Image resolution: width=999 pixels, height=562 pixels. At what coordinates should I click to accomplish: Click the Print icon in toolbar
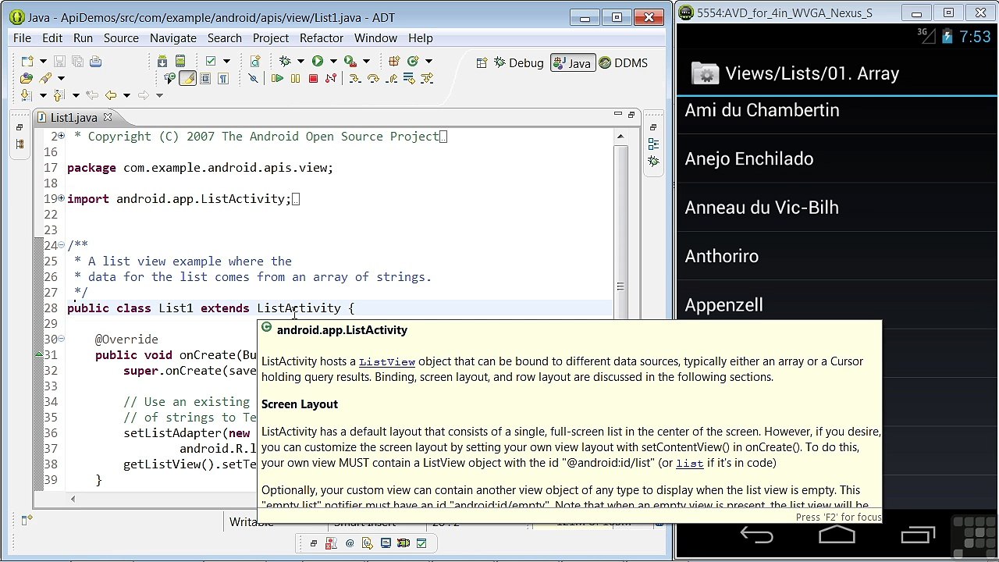(x=95, y=62)
